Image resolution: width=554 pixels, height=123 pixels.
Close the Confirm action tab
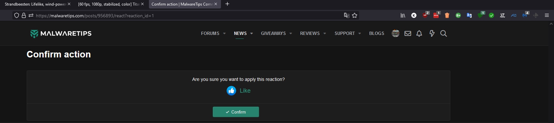(x=216, y=4)
